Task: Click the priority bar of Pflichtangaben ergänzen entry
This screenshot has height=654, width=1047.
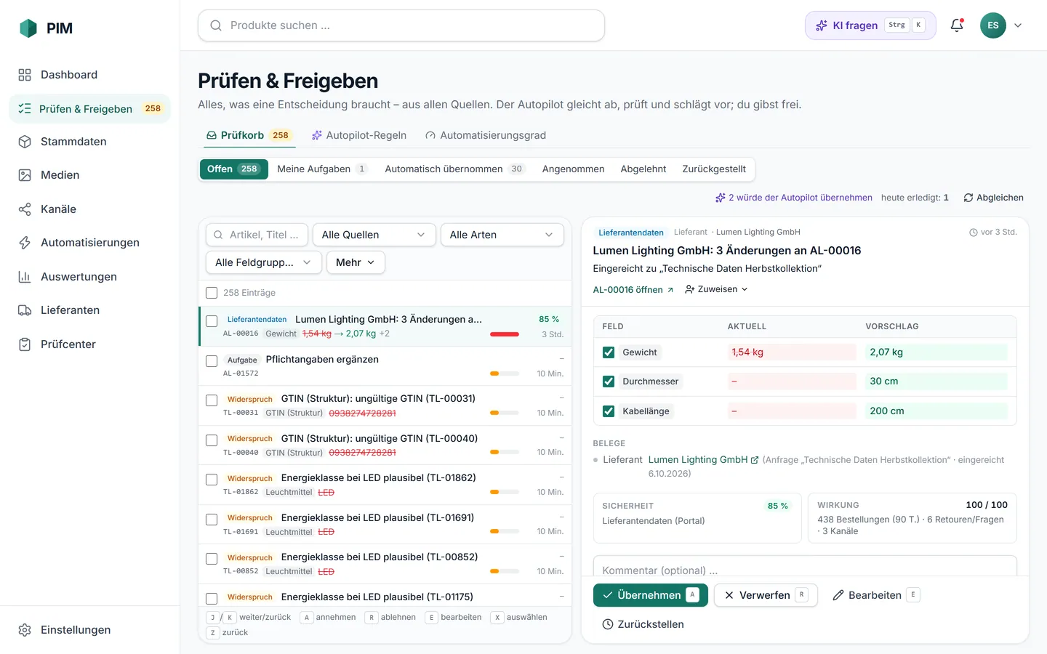Action: [505, 374]
